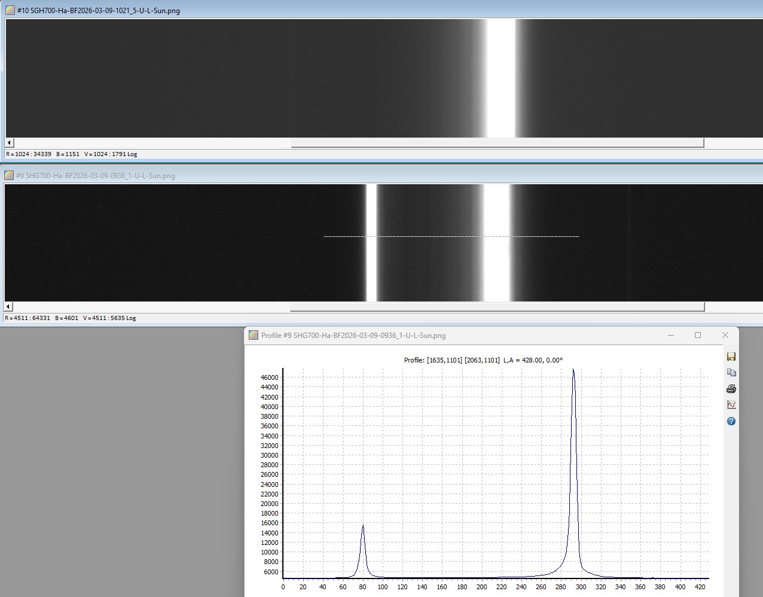The image size is (763, 597).
Task: Click the #10 SGH700 image window icon
Action: pos(10,10)
